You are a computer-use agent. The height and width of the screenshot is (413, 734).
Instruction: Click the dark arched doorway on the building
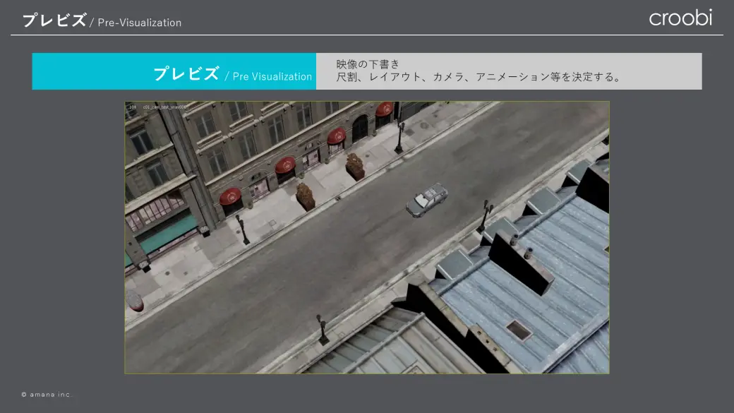[x=359, y=128]
